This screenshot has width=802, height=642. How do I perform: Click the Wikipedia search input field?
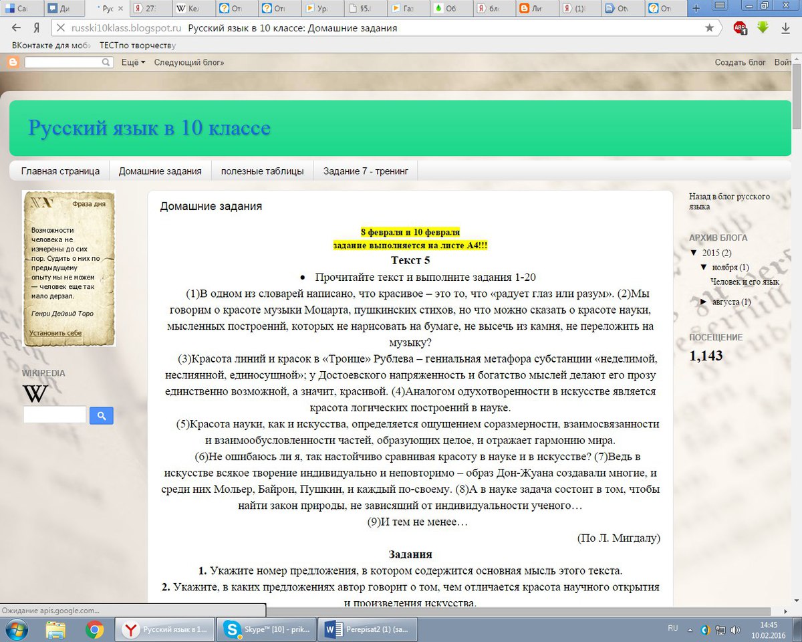(55, 415)
